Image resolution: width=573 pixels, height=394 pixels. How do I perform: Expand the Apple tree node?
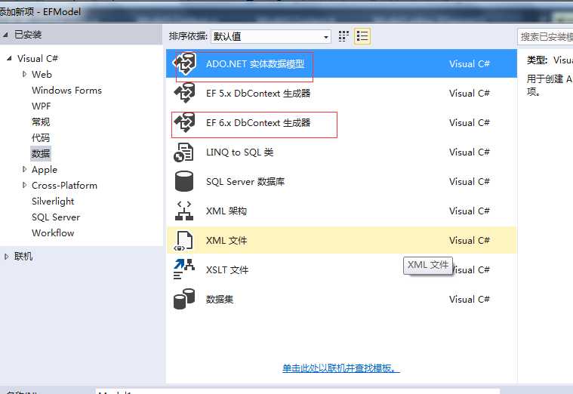pyautogui.click(x=24, y=169)
